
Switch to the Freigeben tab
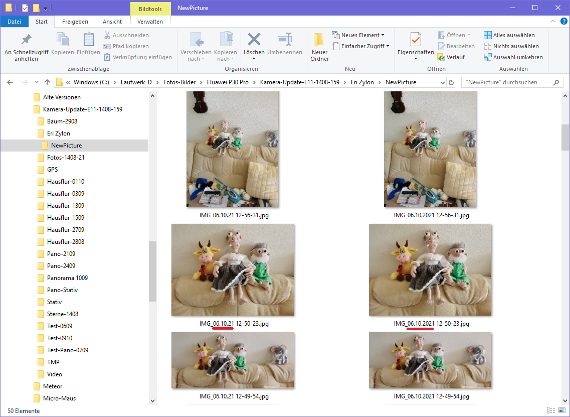click(75, 22)
